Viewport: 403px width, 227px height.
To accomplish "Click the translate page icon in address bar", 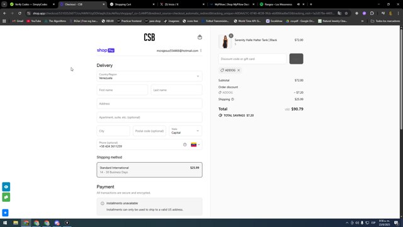I will [x=339, y=13].
